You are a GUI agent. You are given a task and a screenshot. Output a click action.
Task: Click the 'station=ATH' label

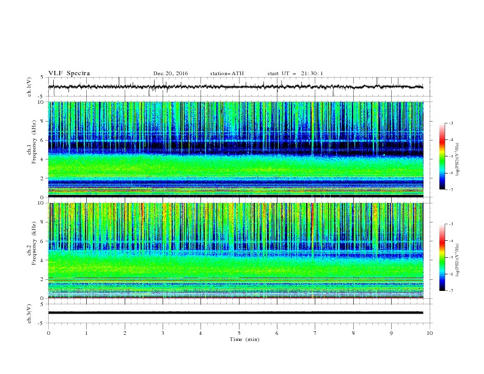(x=227, y=73)
